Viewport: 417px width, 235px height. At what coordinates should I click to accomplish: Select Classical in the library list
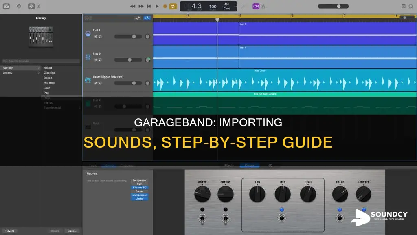coord(49,73)
